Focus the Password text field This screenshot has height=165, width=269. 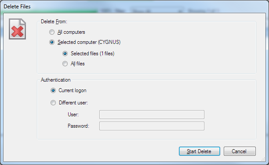pos(152,126)
